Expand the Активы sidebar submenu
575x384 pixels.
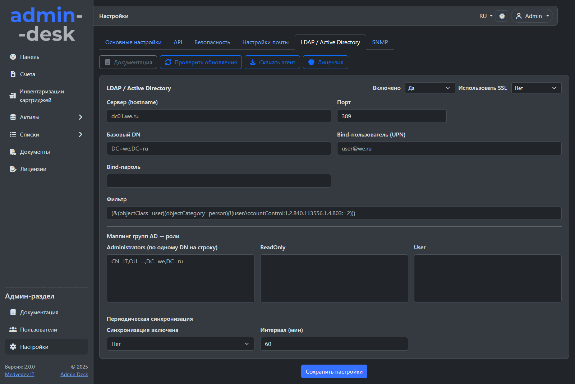click(x=80, y=117)
